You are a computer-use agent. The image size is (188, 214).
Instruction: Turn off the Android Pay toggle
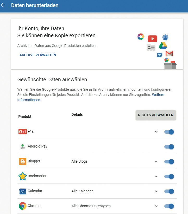click(169, 147)
